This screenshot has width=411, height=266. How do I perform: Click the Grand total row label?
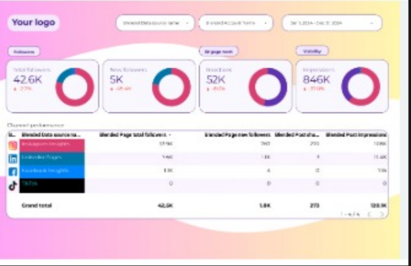(37, 205)
